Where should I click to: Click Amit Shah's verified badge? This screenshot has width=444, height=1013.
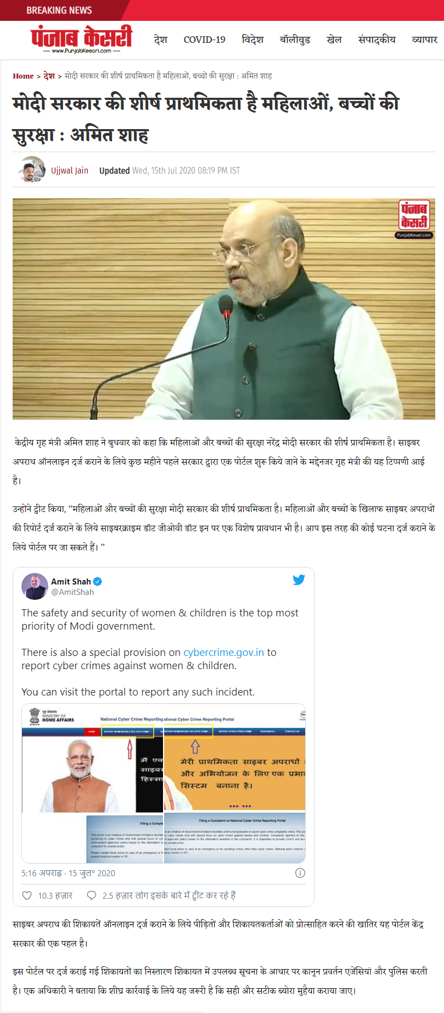[x=98, y=581]
